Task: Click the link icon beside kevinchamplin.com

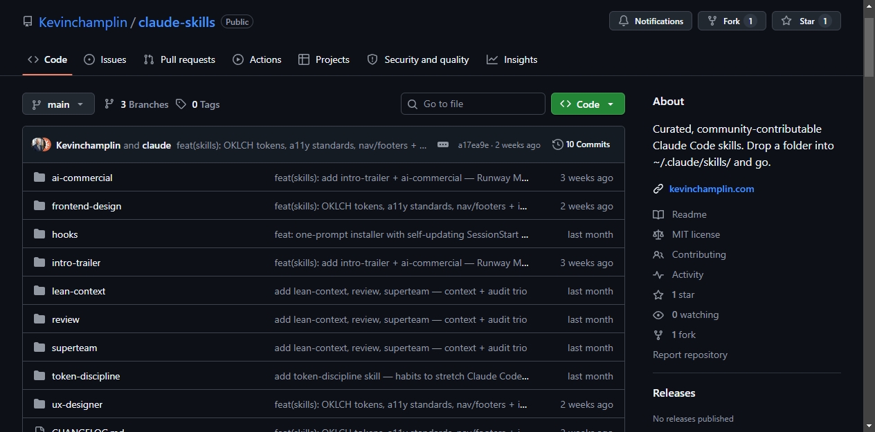Action: point(658,189)
